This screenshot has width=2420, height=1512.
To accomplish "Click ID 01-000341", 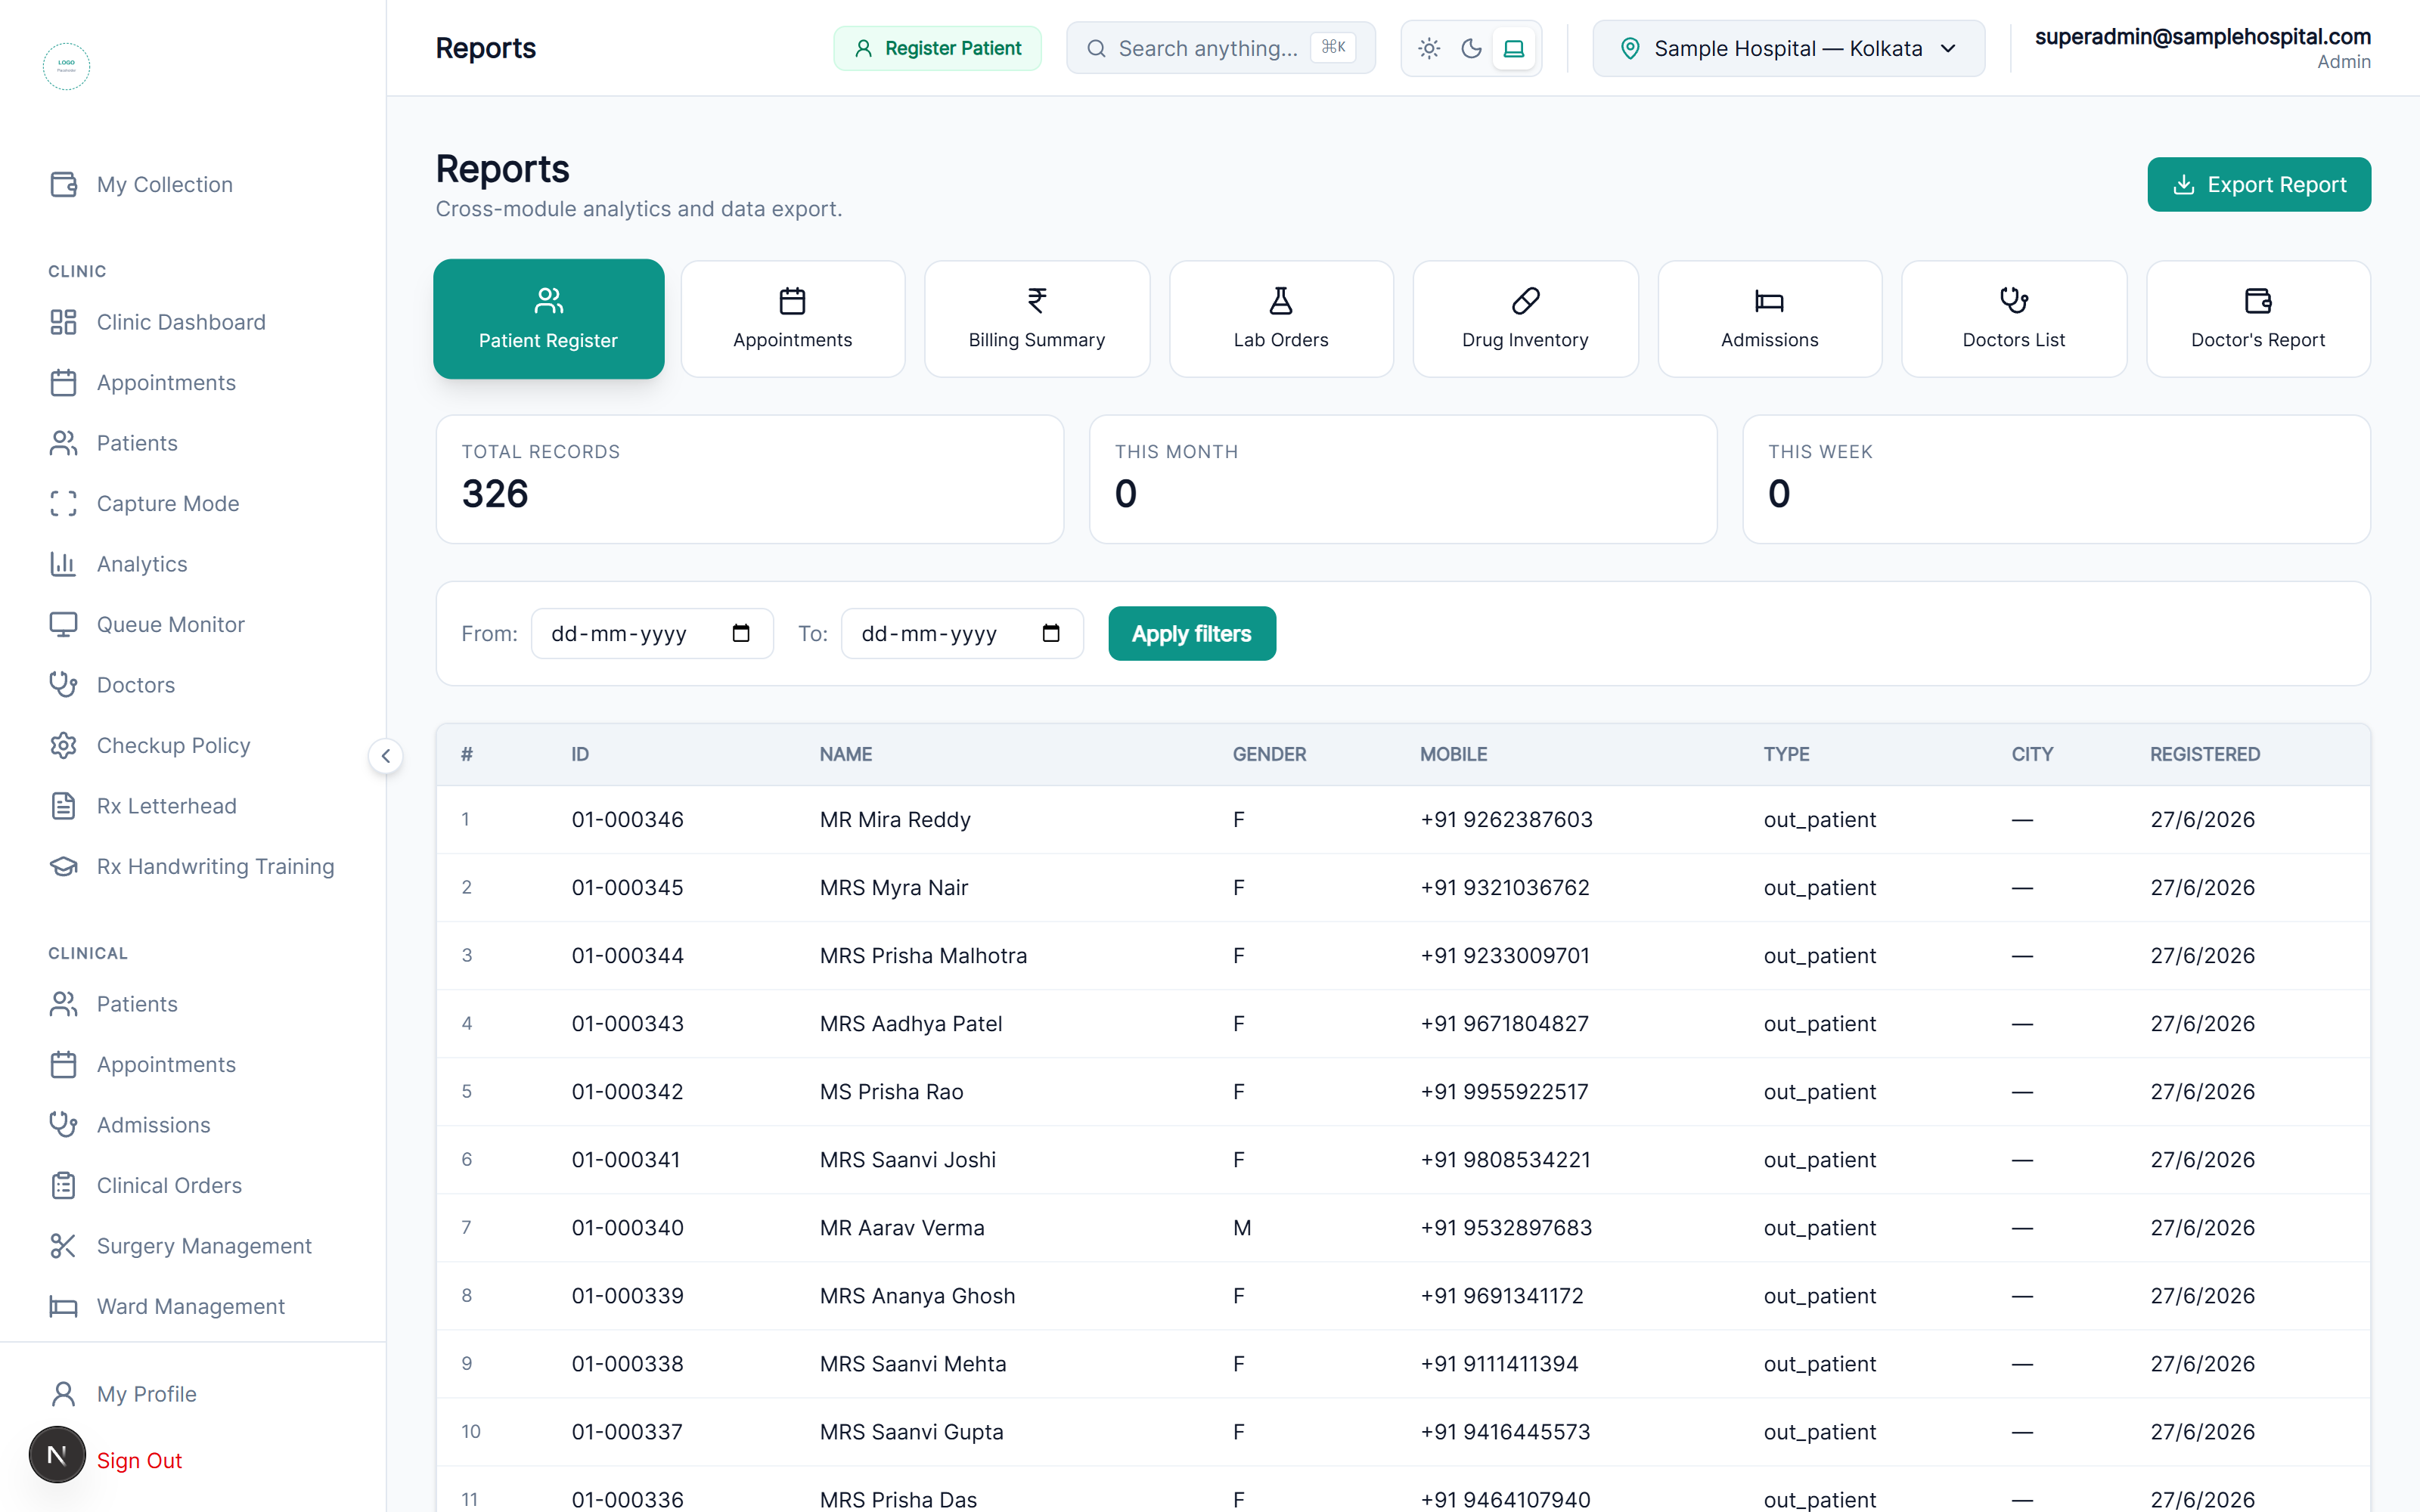I will coord(626,1160).
